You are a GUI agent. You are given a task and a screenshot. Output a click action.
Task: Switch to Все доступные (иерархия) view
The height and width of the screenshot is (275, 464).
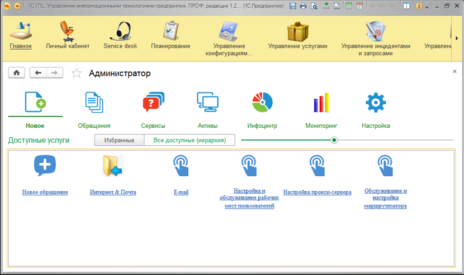click(189, 140)
